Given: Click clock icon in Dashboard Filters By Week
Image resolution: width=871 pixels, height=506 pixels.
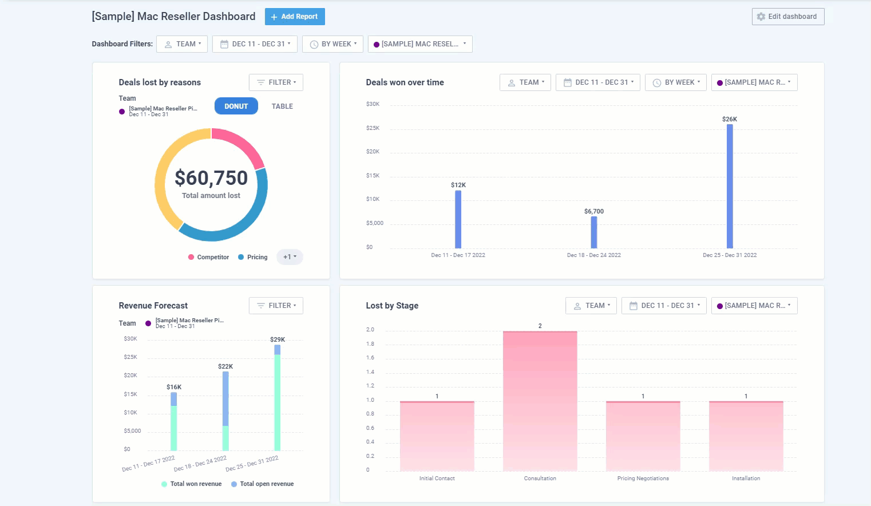Looking at the screenshot, I should point(314,44).
